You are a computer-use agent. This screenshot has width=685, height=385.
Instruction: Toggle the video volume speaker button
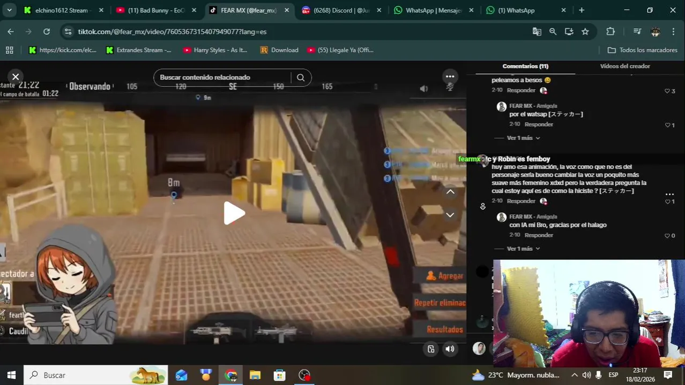coord(450,349)
